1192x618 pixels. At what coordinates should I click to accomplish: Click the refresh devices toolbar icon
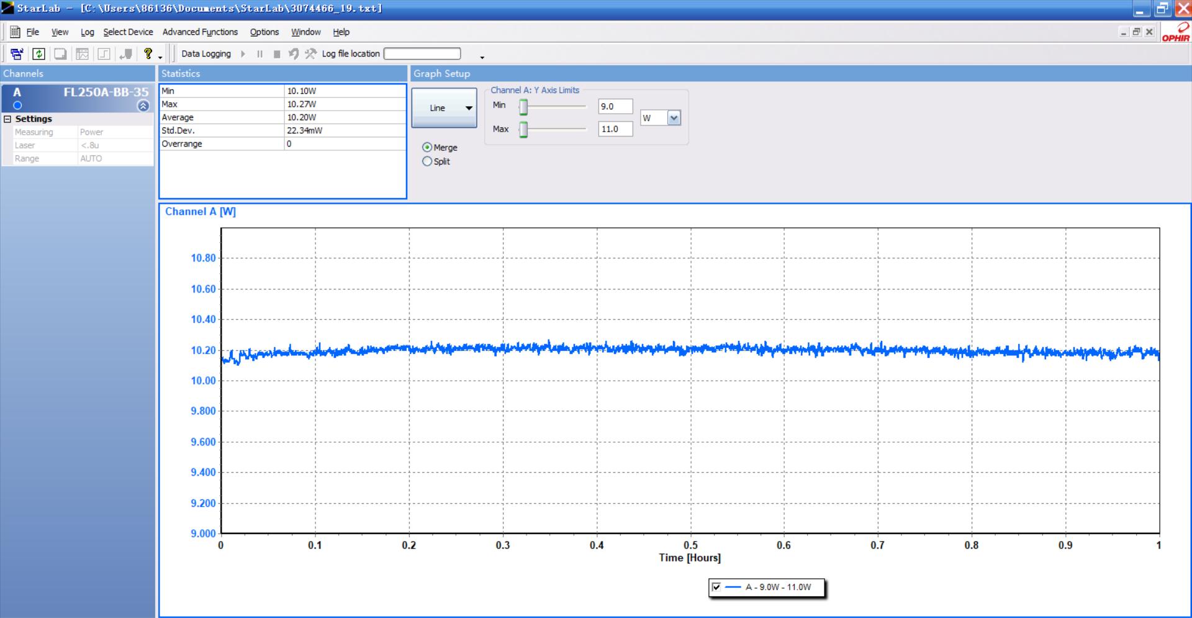(38, 54)
